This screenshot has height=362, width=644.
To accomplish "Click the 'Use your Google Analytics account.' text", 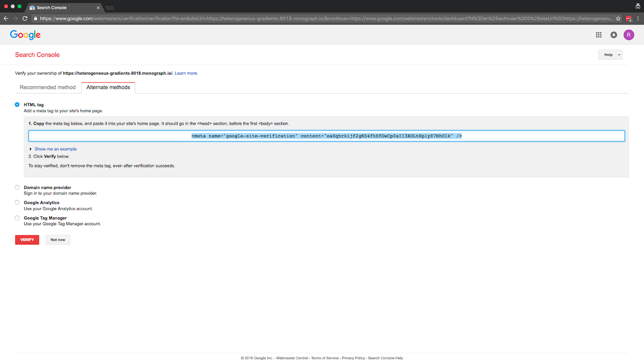I will [x=58, y=209].
